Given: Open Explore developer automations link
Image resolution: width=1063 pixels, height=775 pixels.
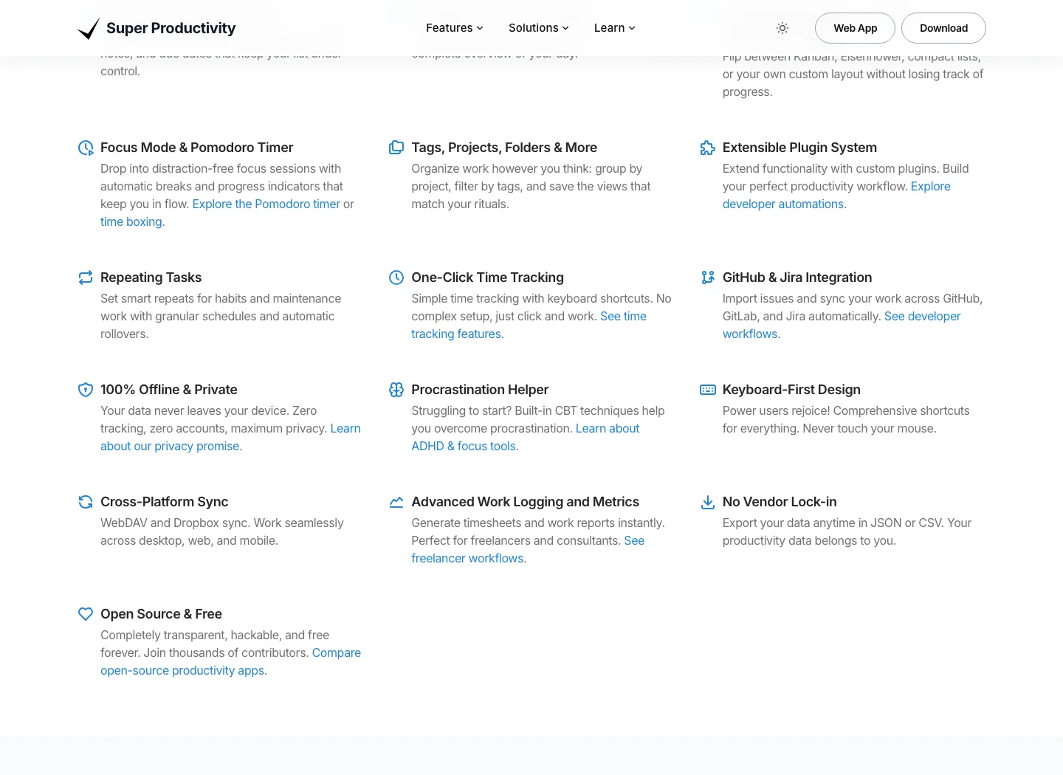Looking at the screenshot, I should click(783, 204).
